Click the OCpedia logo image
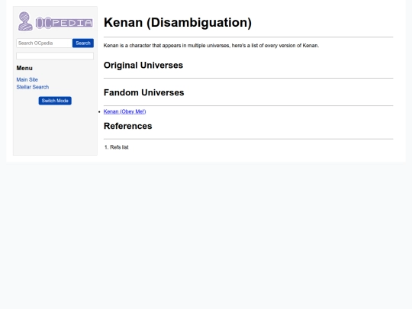 point(55,21)
